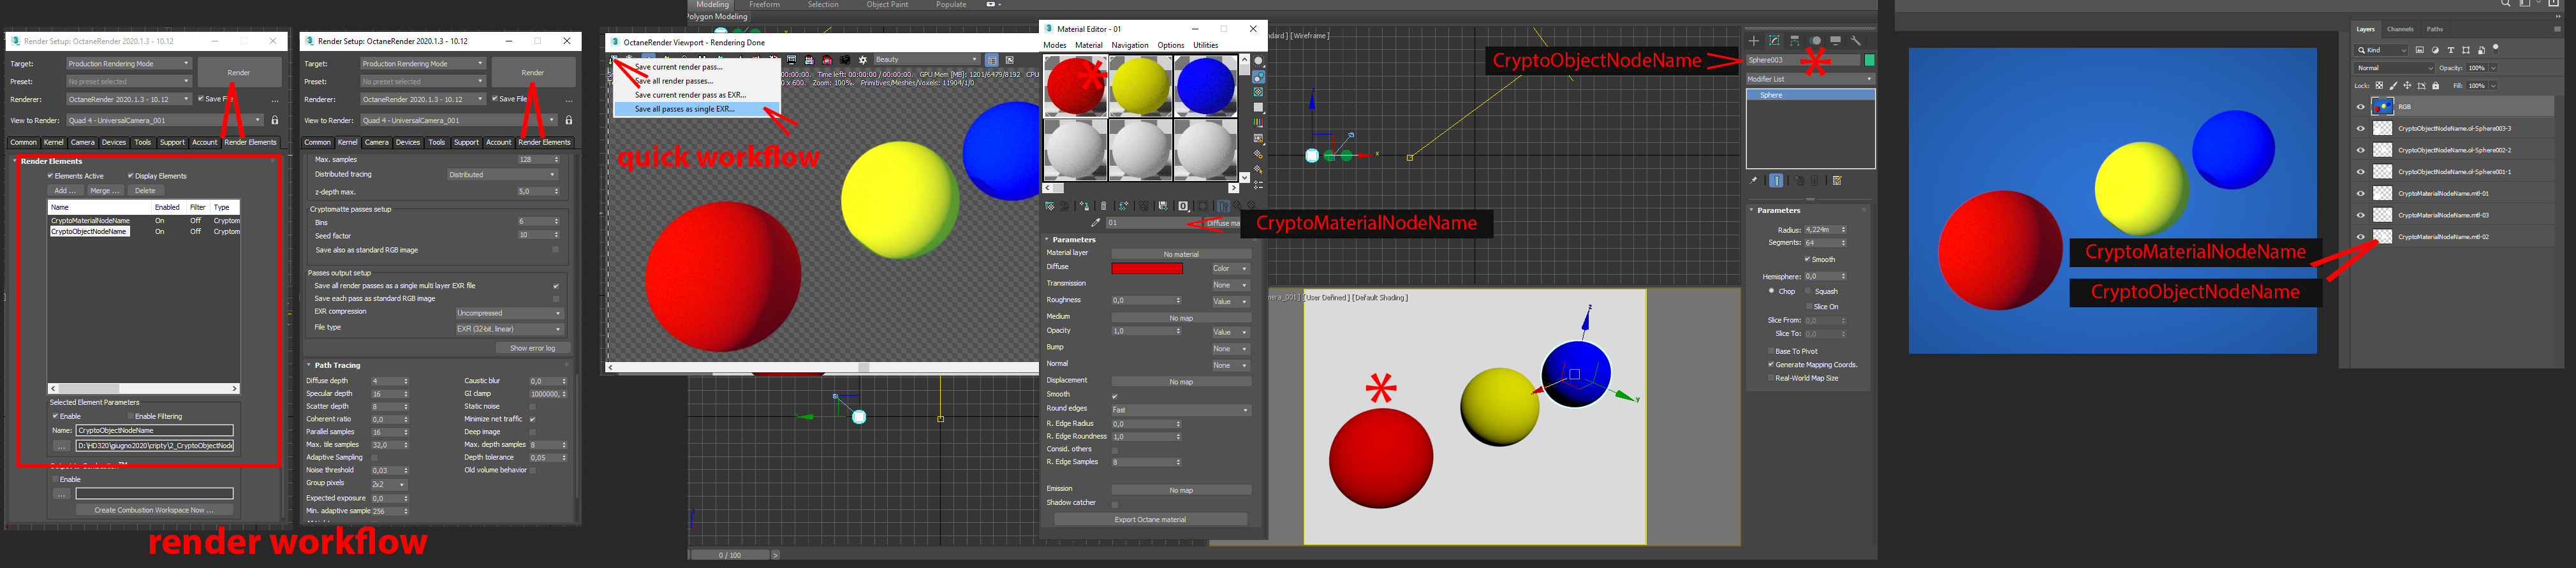Enable the Enable Filtering checkbox
Screen dimensions: 2576x568
tap(131, 416)
